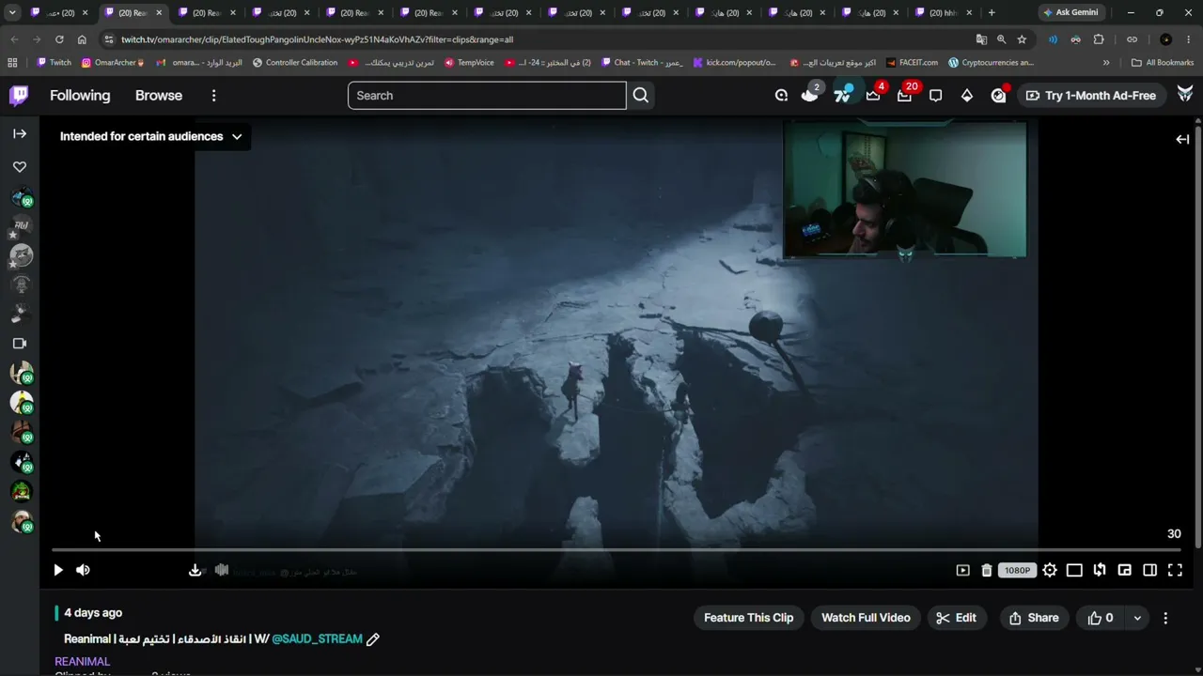Open the 'hhh' browser tab
The image size is (1203, 676).
coord(944,12)
